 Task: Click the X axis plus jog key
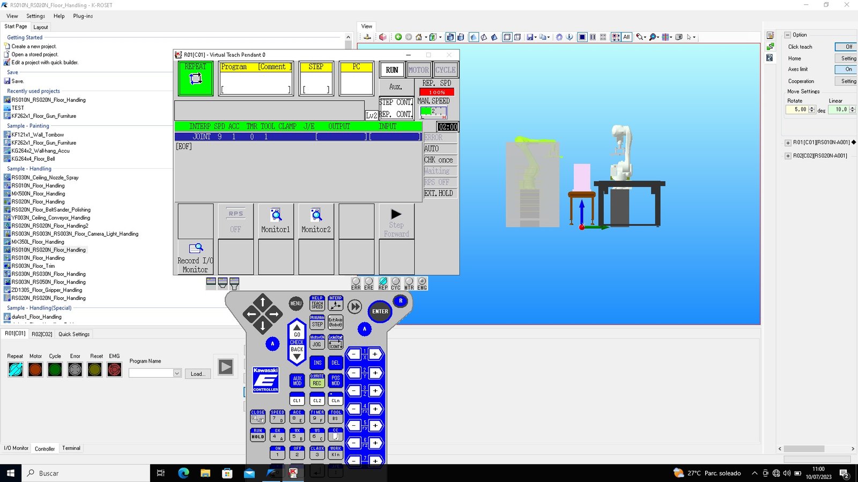click(x=375, y=354)
